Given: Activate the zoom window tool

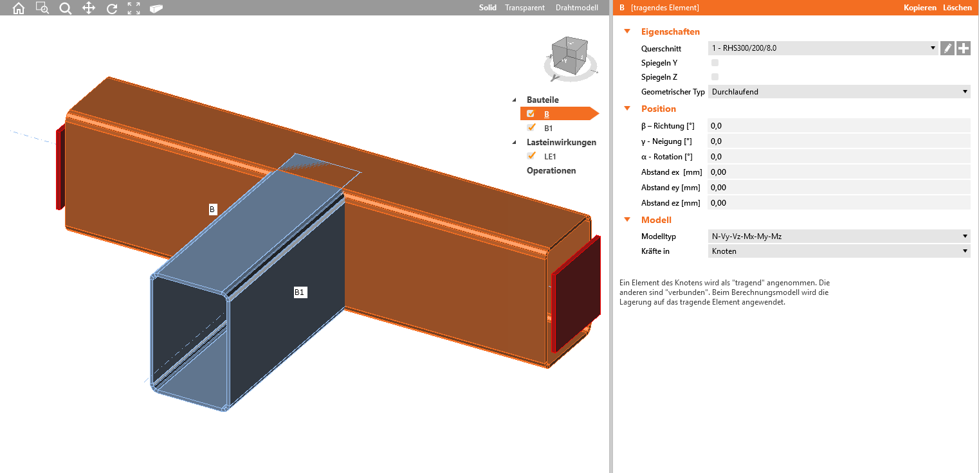Looking at the screenshot, I should click(x=42, y=8).
